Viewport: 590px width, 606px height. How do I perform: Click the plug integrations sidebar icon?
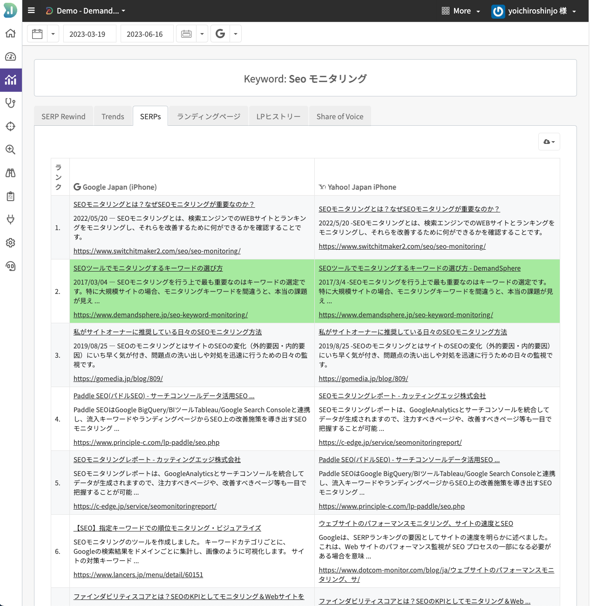[10, 219]
